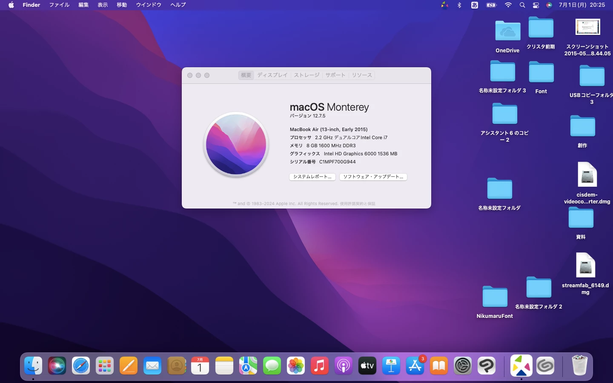This screenshot has width=613, height=383.
Task: Click the macOS Monterey logo image
Action: [x=236, y=144]
